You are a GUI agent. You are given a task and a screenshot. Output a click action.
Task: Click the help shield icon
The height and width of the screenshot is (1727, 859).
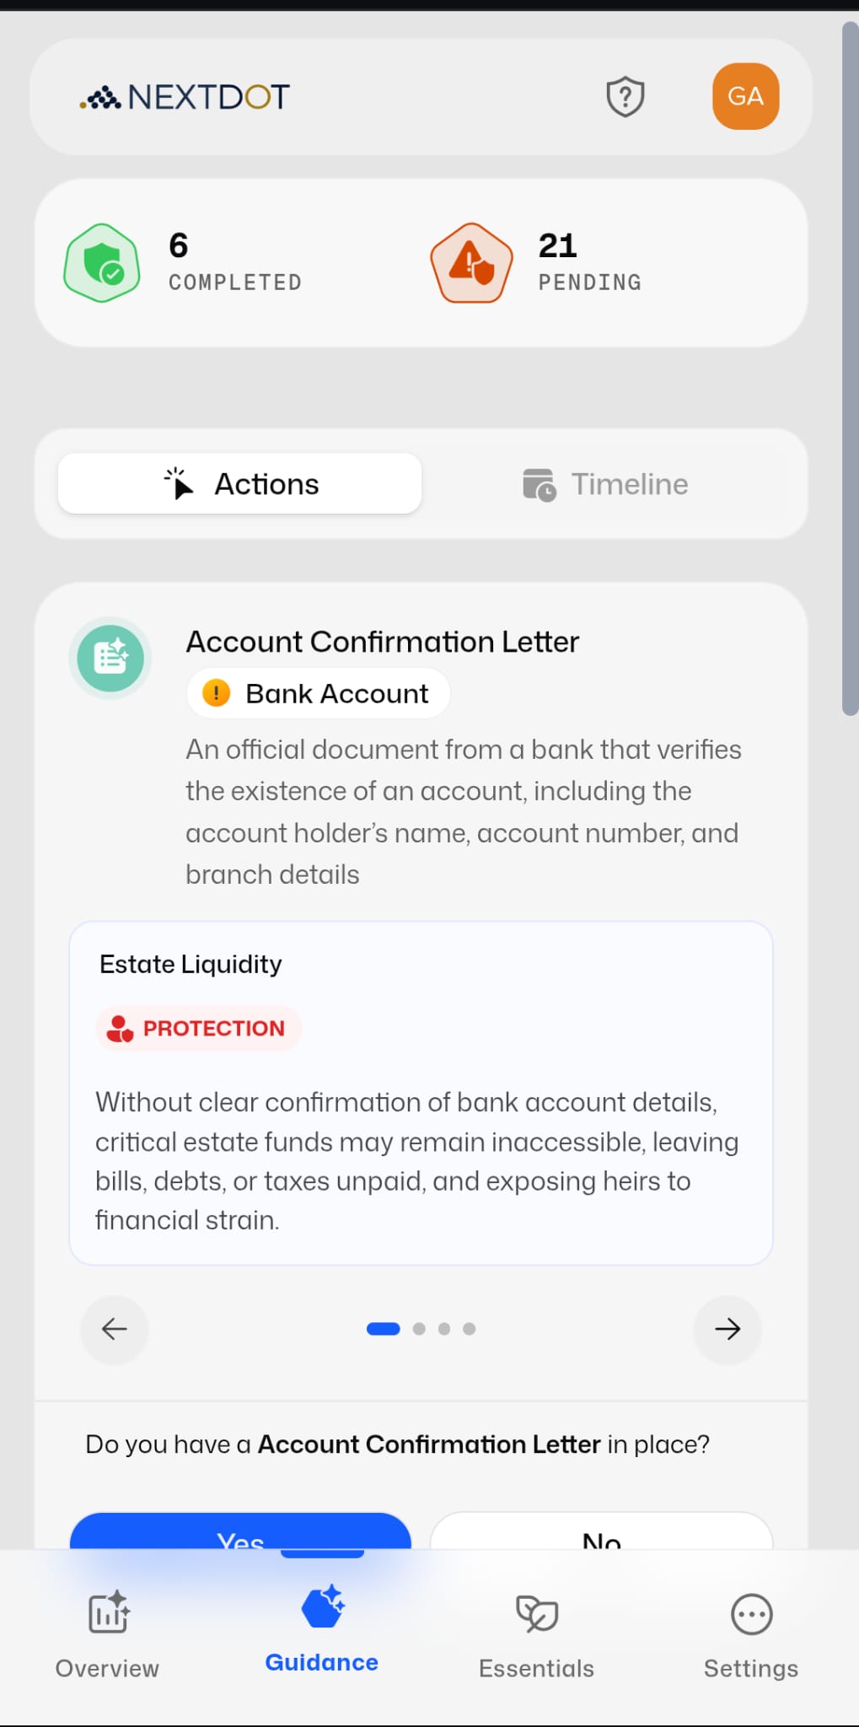point(625,97)
